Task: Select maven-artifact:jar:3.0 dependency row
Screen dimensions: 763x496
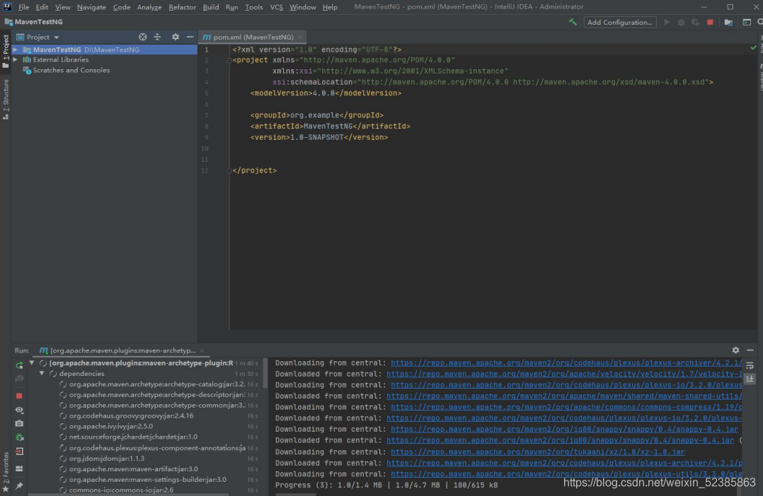Action: (133, 469)
